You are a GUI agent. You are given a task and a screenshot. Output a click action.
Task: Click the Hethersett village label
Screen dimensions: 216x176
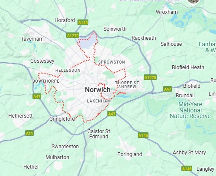click(x=20, y=115)
